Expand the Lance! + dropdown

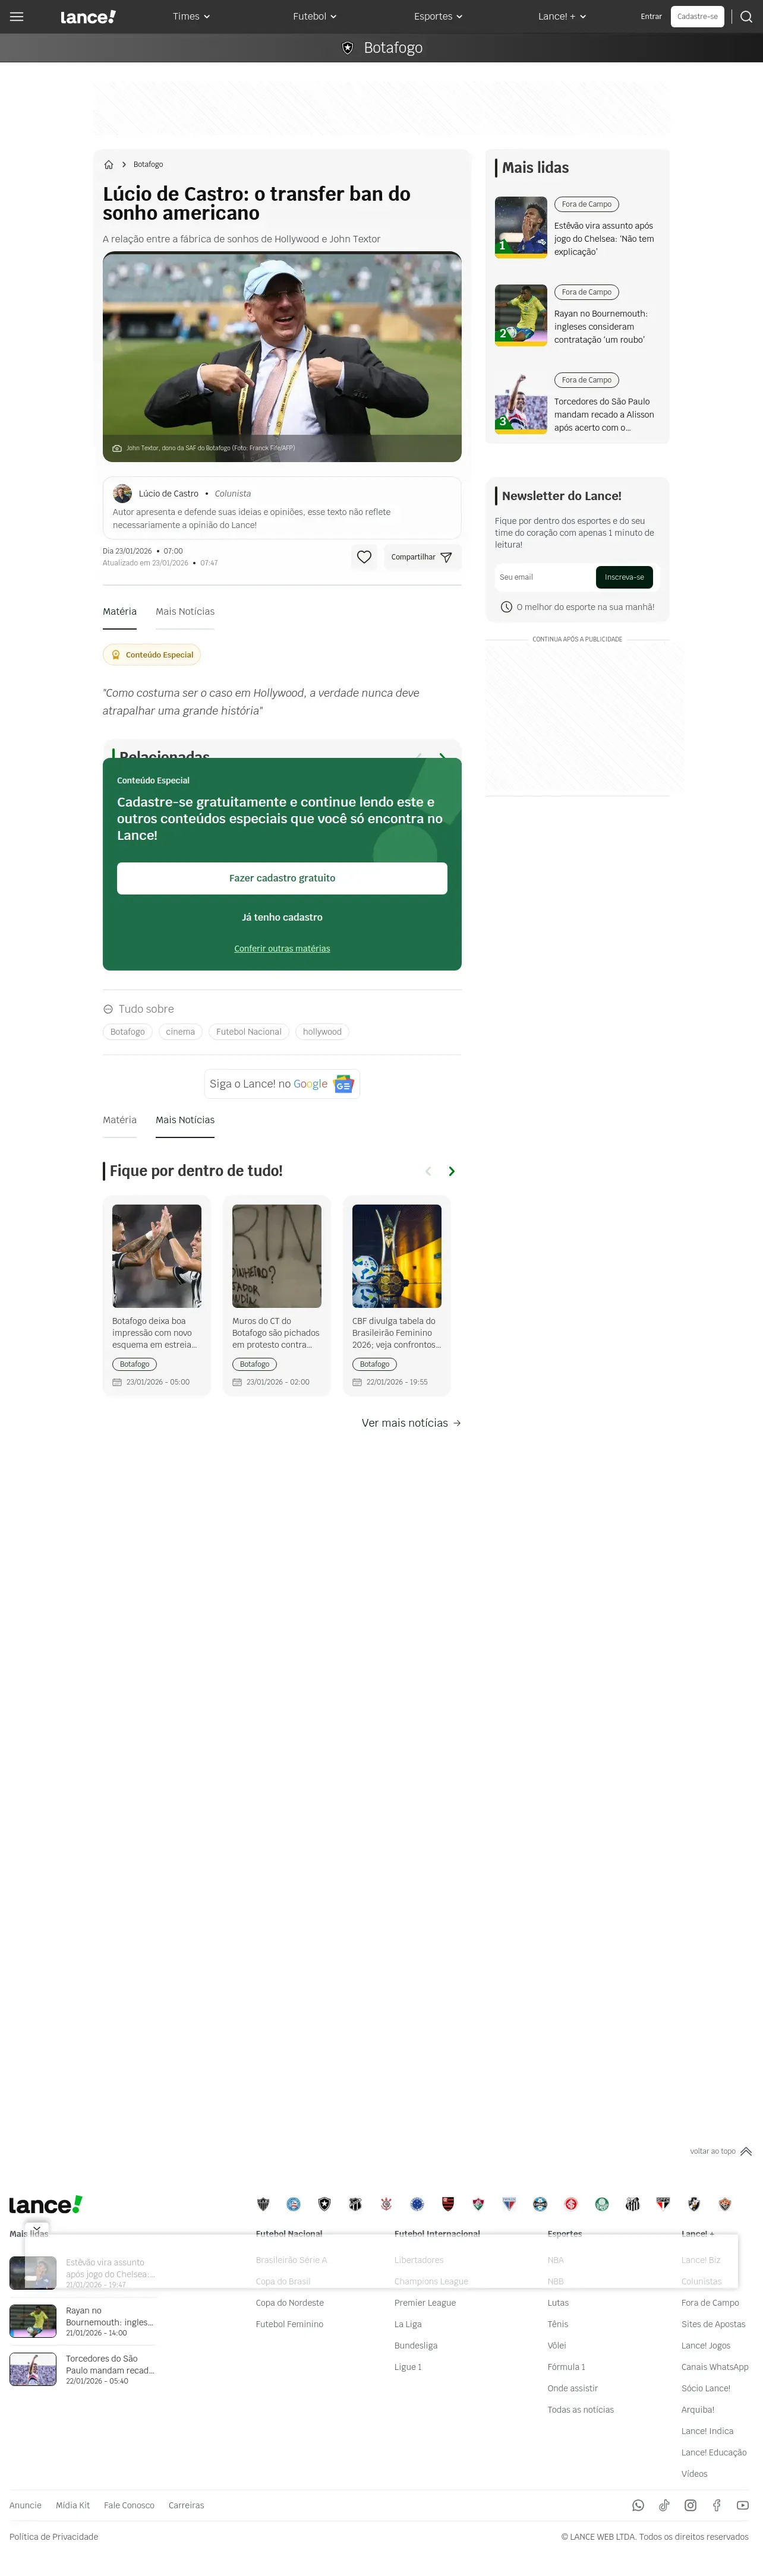coord(562,16)
